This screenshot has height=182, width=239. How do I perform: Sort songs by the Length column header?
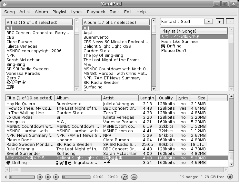click(147, 98)
